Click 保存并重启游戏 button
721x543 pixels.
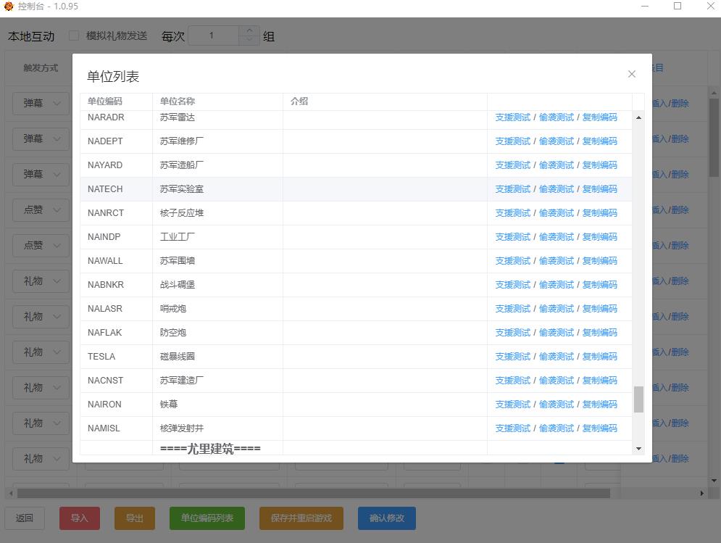click(x=301, y=518)
